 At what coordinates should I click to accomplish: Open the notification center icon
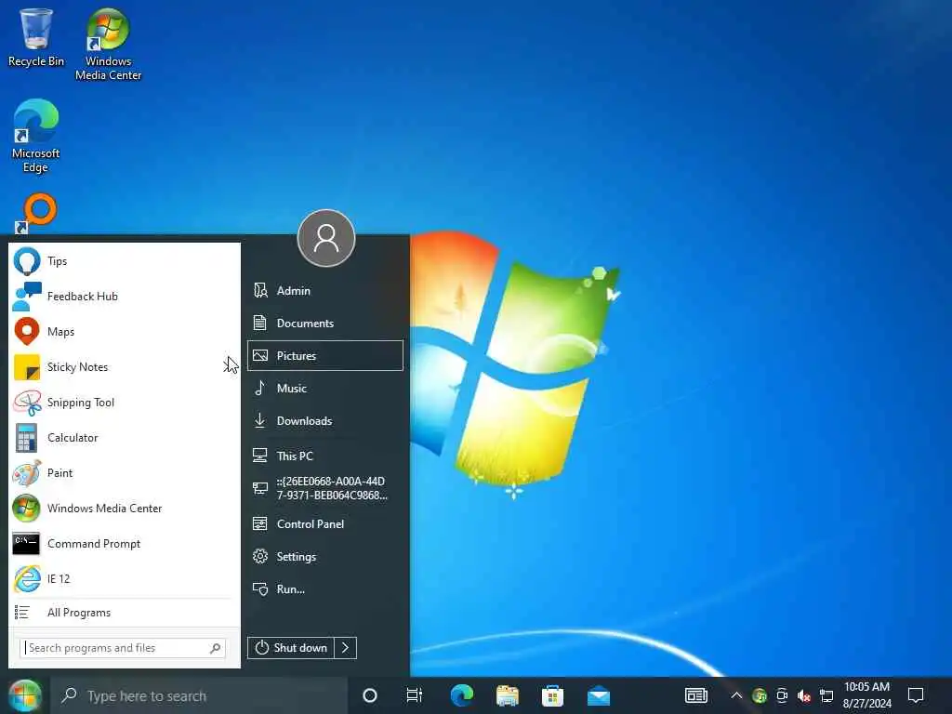click(x=916, y=695)
